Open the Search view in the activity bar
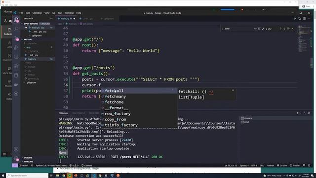This screenshot has width=316, height=178. [x=16, y=29]
